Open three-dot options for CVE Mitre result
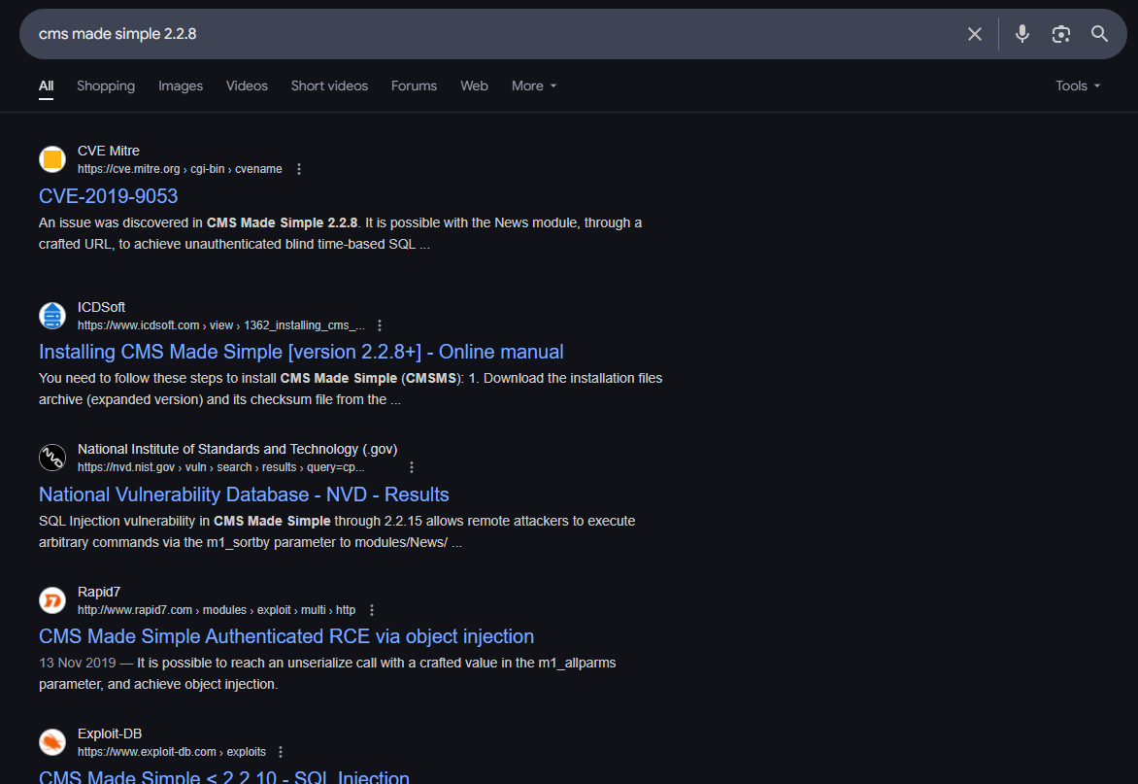 (299, 169)
